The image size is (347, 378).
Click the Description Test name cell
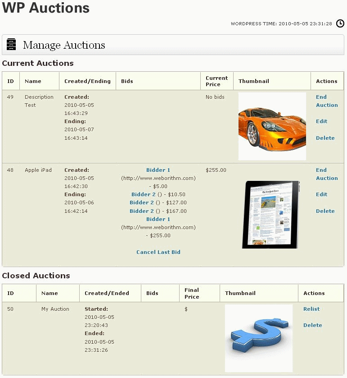(39, 101)
